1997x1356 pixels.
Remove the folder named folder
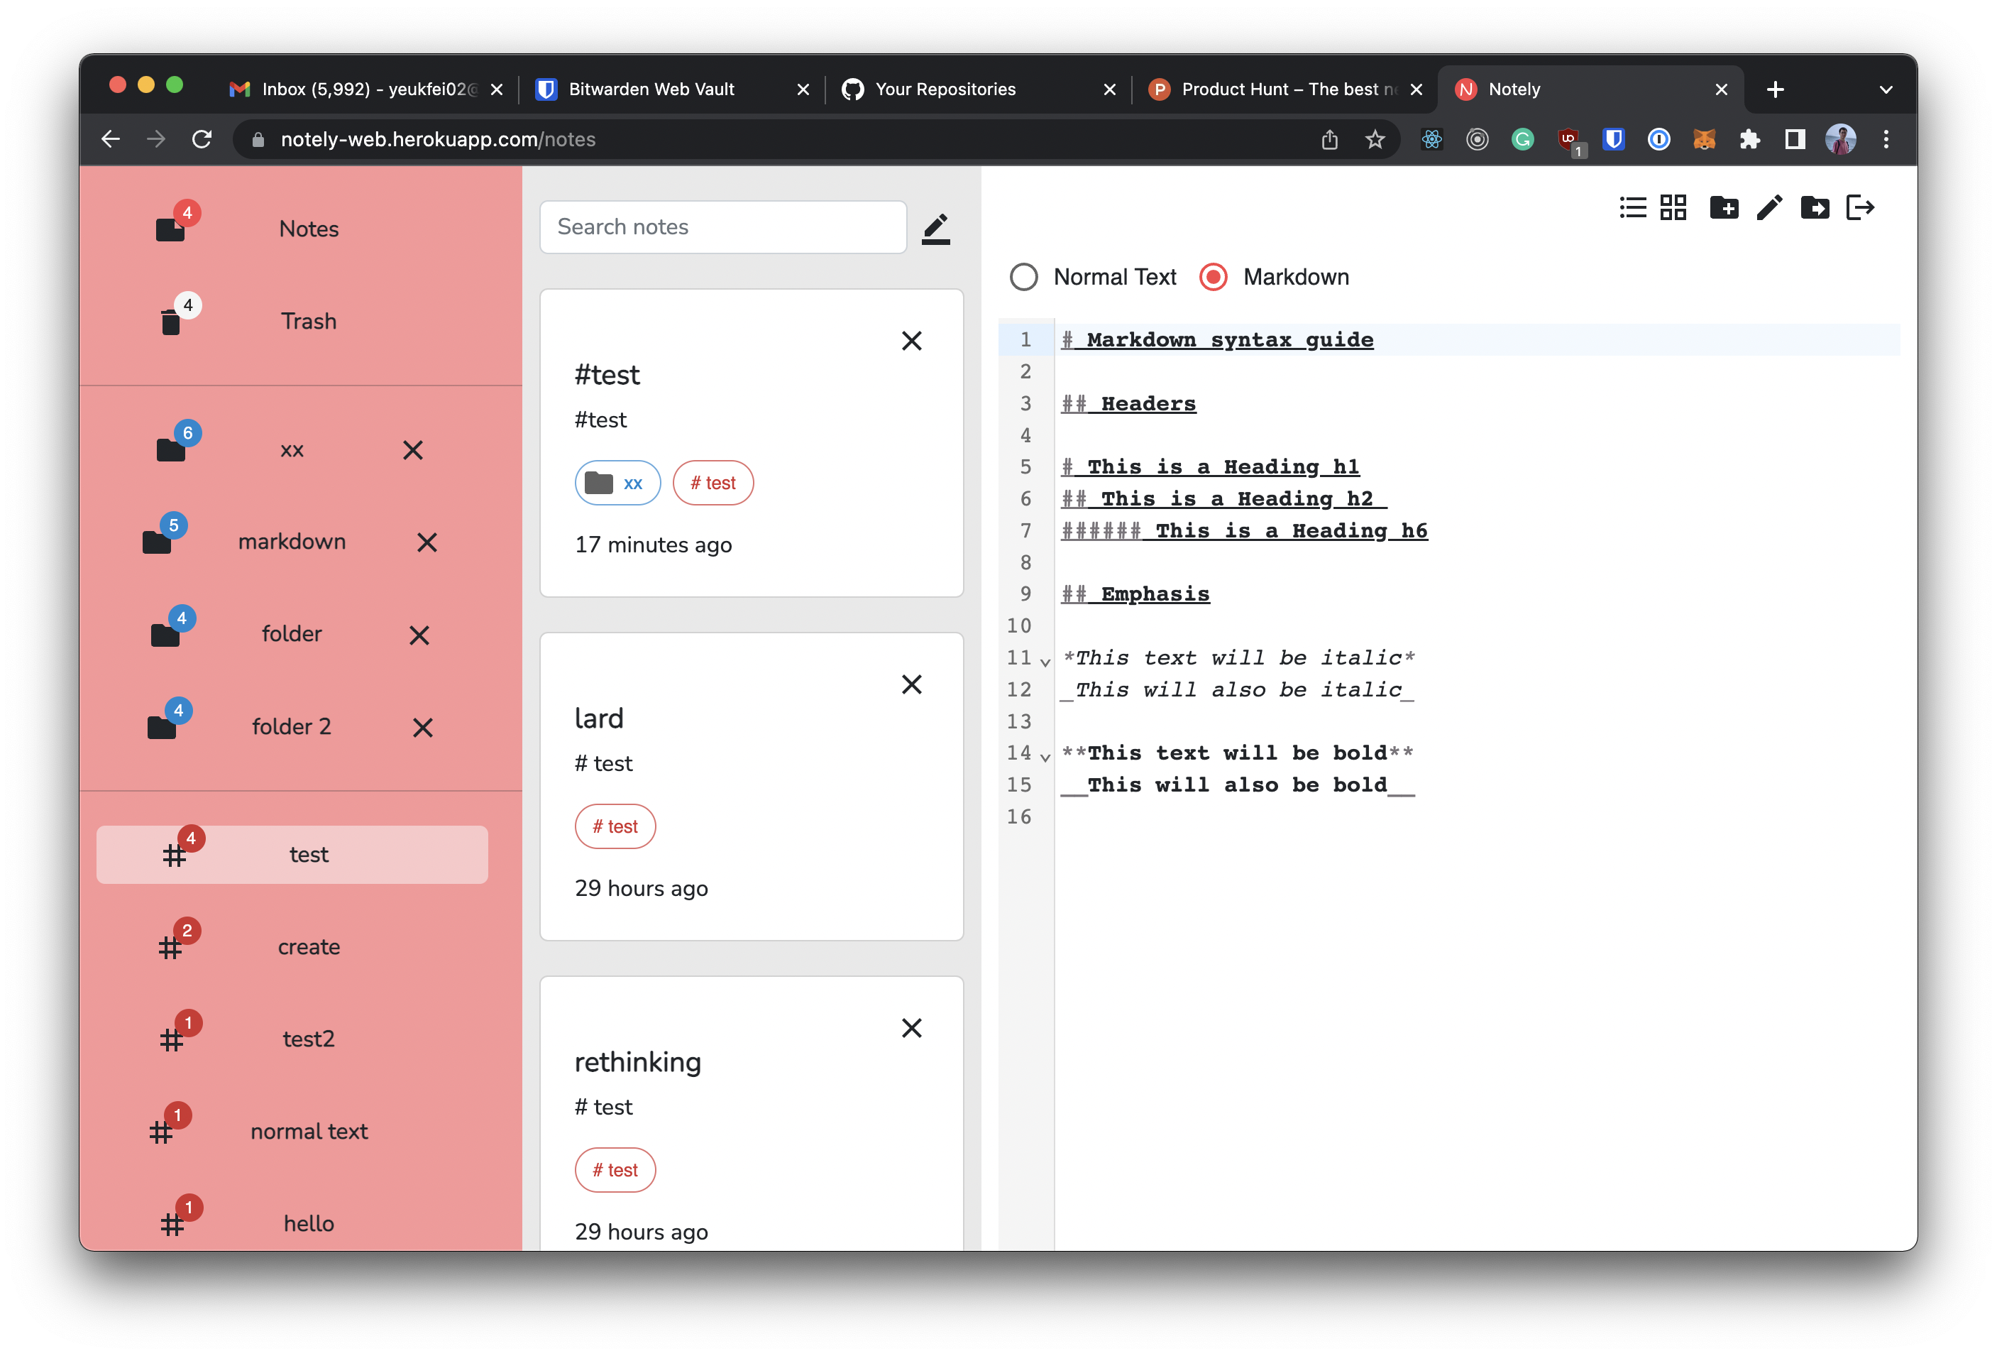pos(419,635)
